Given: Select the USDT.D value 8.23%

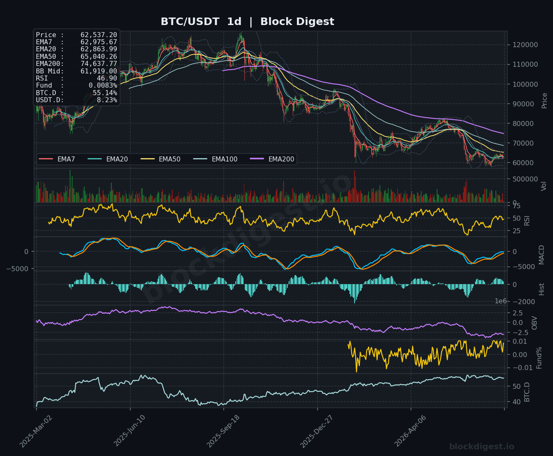Looking at the screenshot, I should tap(107, 100).
